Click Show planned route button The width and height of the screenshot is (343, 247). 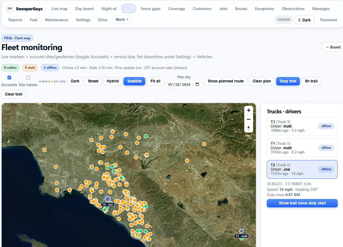(x=226, y=81)
